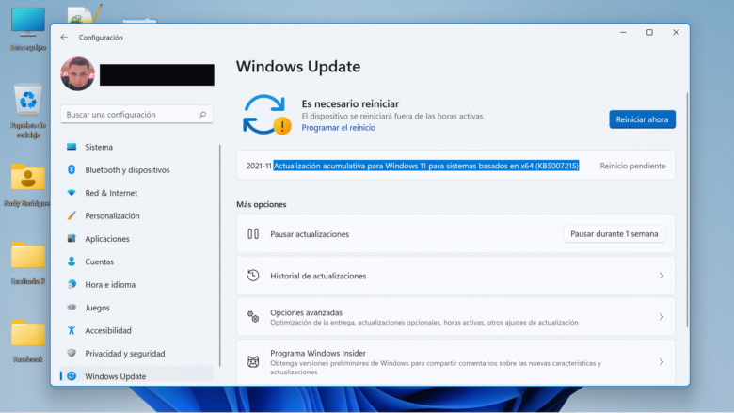Viewport: 734px width, 413px height.
Task: Click the back arrow in Configuración header
Action: [x=64, y=38]
